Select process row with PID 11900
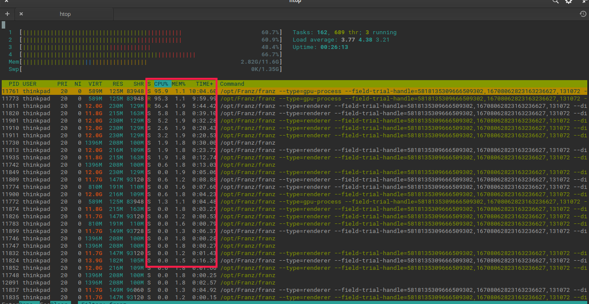Image resolution: width=589 pixels, height=304 pixels. [x=294, y=194]
